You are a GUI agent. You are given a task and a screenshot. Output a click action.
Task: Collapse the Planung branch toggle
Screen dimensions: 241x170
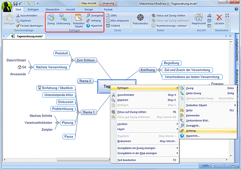point(58,123)
